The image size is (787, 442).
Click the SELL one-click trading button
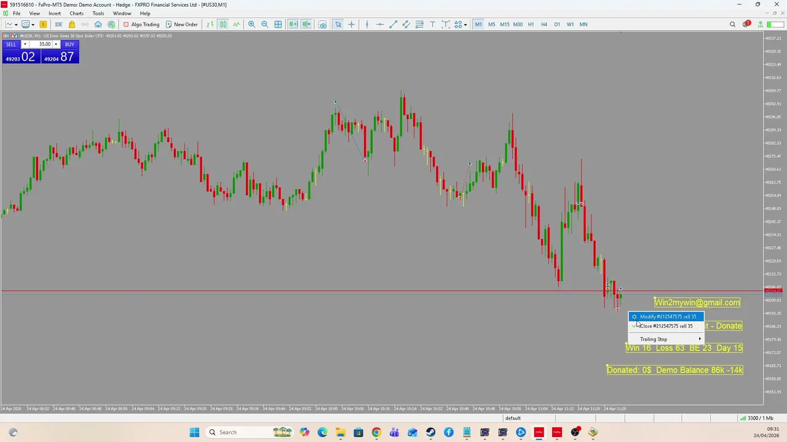(x=11, y=44)
